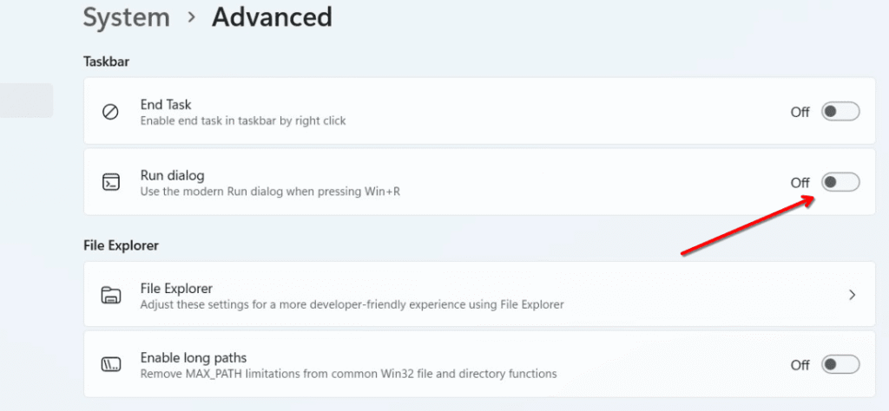Enable the modern Run dialog switch
The image size is (889, 411).
840,182
